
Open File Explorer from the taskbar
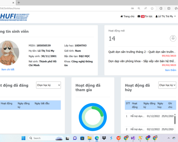(x=89, y=138)
